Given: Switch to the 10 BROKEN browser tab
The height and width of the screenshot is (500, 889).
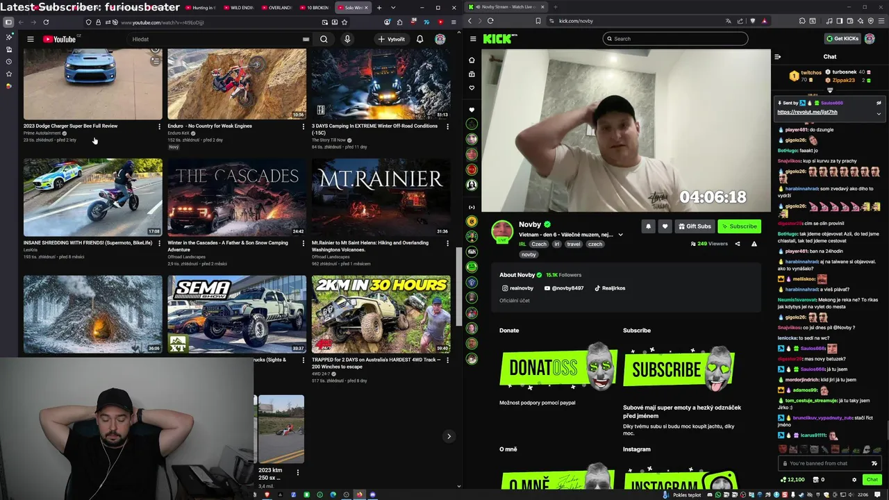Looking at the screenshot, I should coord(316,8).
